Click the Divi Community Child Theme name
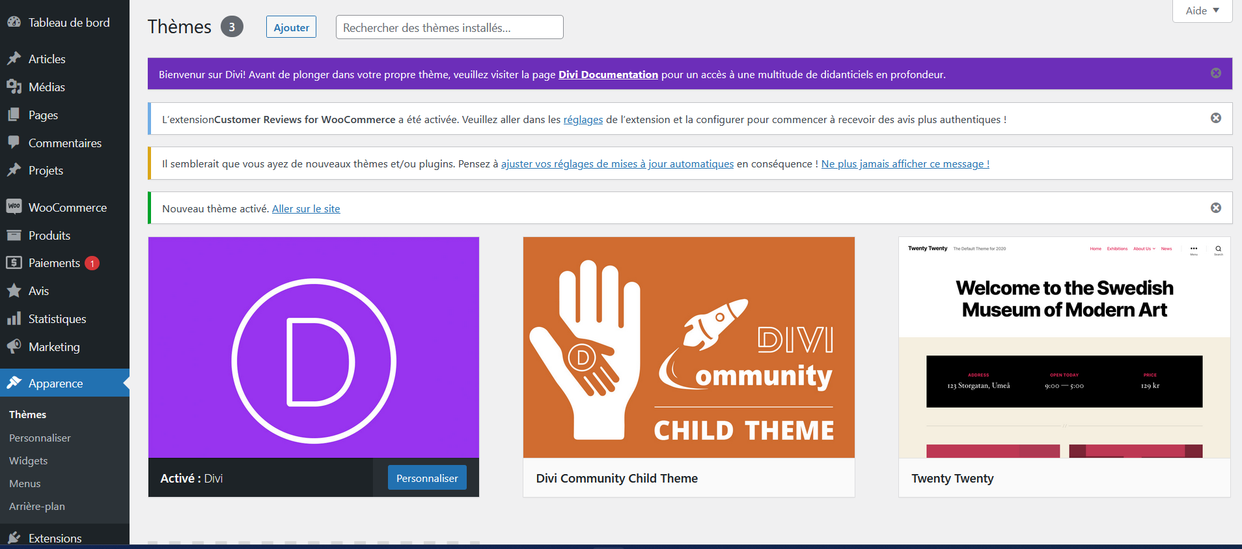The image size is (1242, 549). [616, 478]
